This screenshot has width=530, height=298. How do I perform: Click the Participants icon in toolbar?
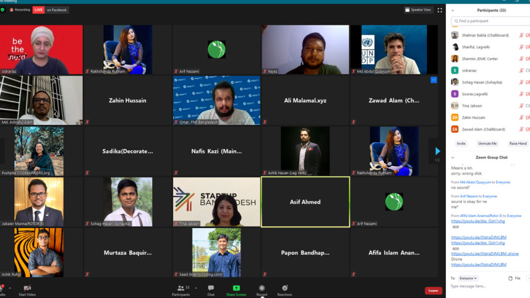tap(181, 289)
